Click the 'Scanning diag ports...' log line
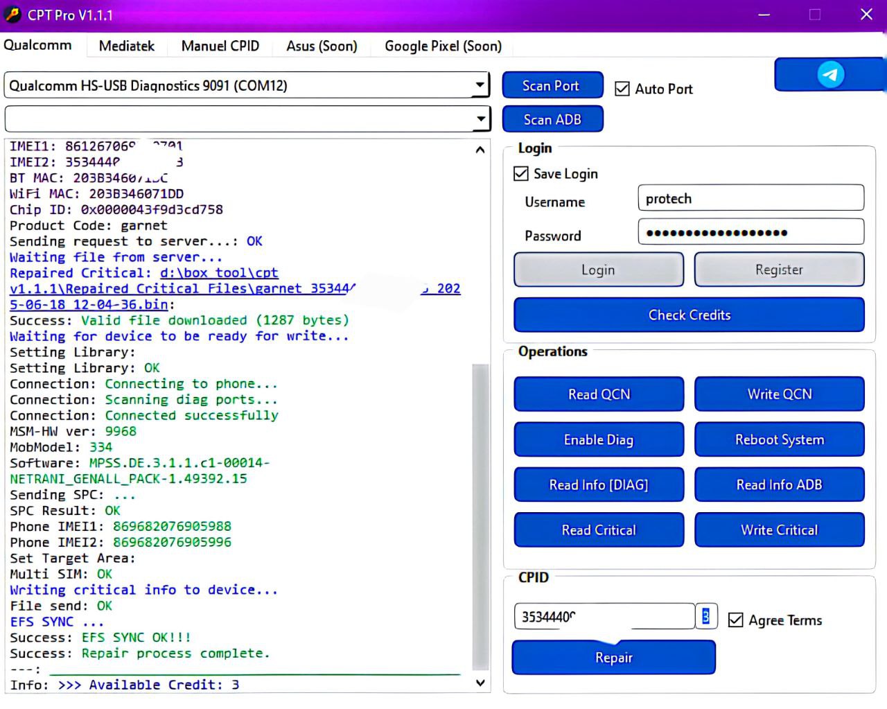The image size is (887, 709). (x=144, y=400)
